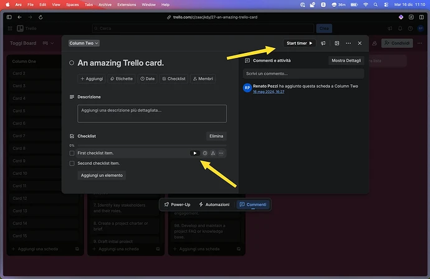Close the Trello card dialog
Screen dimensions: 430x279
pos(360,44)
